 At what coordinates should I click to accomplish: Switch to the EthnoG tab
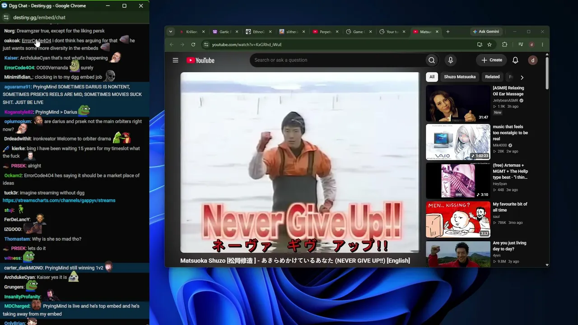[x=258, y=32]
